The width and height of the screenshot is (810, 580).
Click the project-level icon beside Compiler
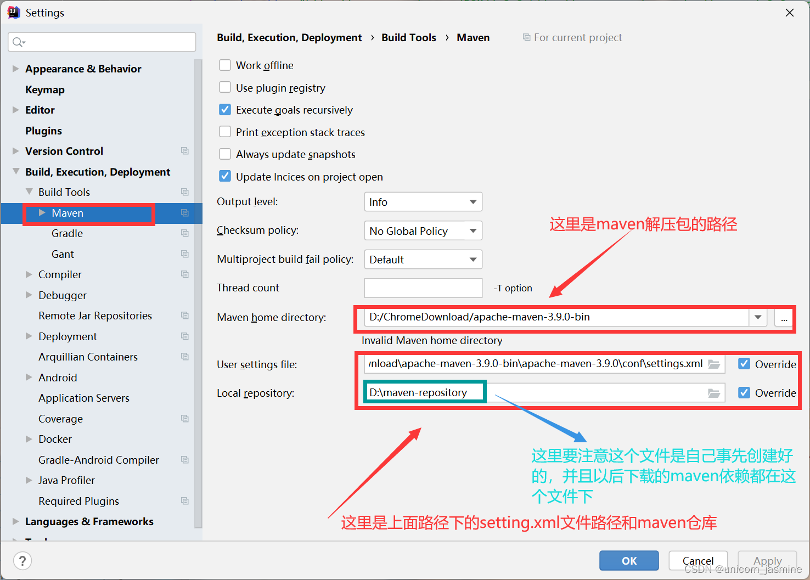[x=185, y=274]
